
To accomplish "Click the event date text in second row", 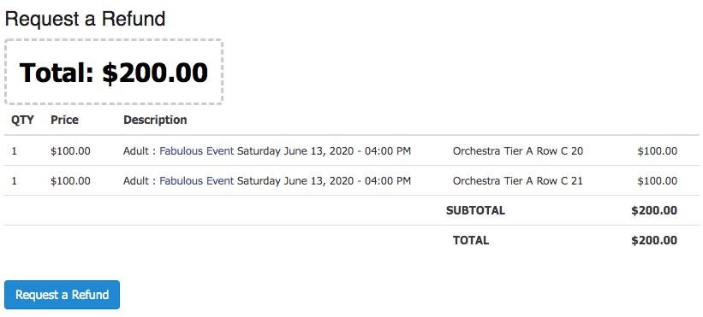I will [x=324, y=181].
